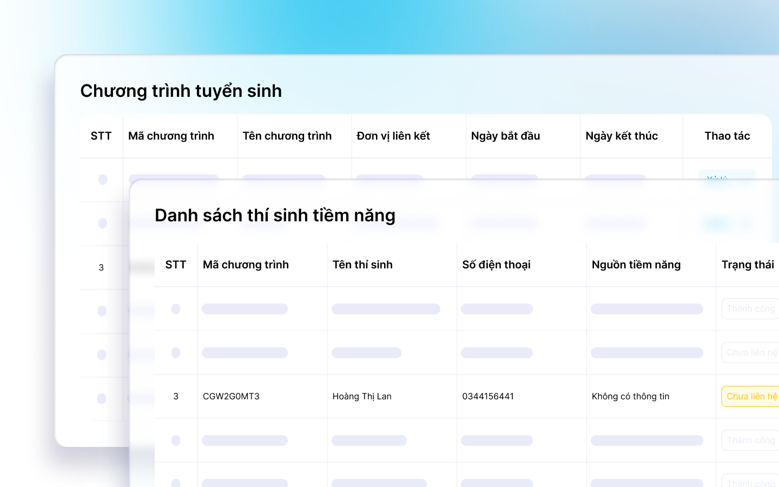The height and width of the screenshot is (487, 779).
Task: Sort by "Tên chương trình" column header
Action: point(287,136)
